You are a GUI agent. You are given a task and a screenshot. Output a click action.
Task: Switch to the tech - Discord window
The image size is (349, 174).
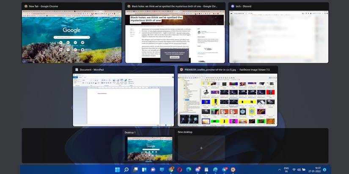click(x=279, y=33)
